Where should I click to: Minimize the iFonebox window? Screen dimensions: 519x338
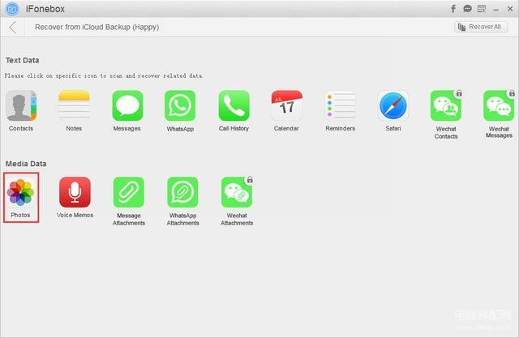click(x=495, y=10)
